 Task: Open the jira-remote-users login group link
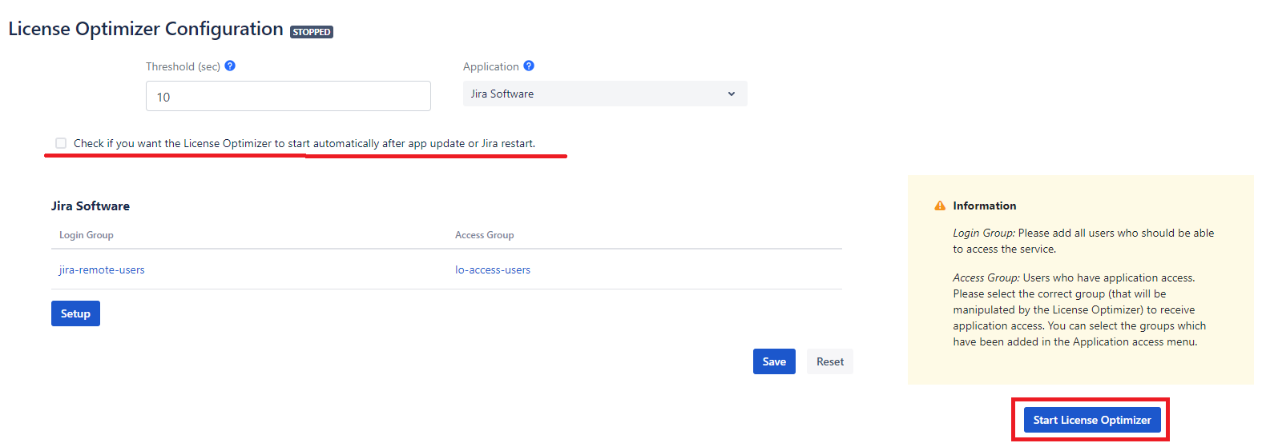(x=102, y=269)
